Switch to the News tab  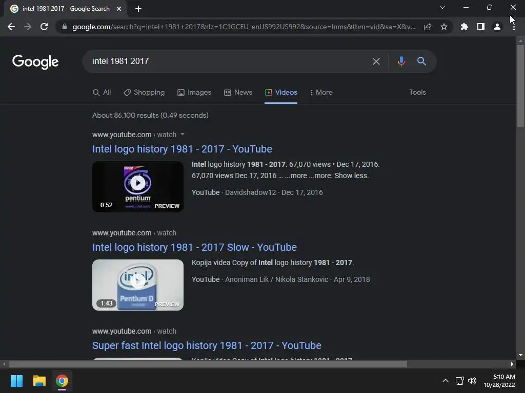238,92
